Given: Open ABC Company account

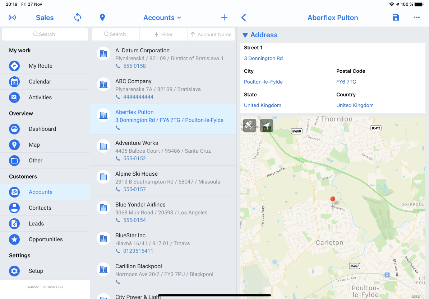Looking at the screenshot, I should pos(163,89).
